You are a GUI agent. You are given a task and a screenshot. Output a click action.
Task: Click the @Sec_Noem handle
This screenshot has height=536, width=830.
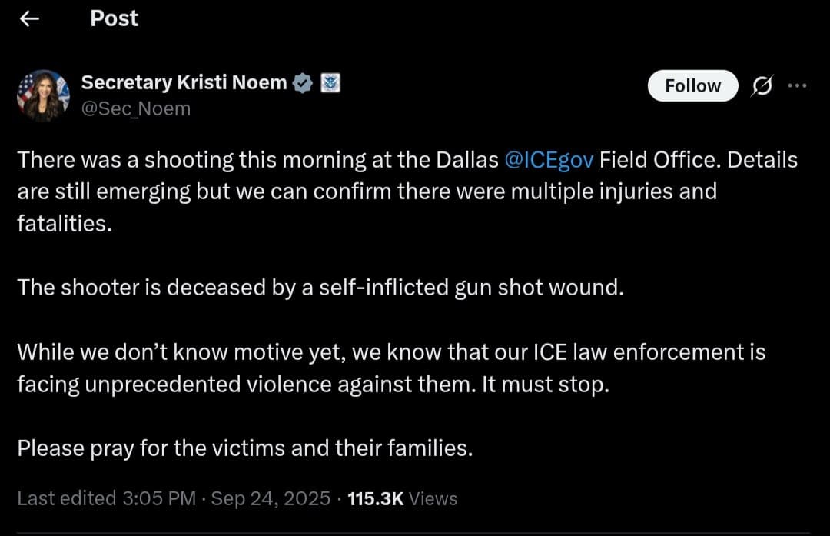[134, 108]
